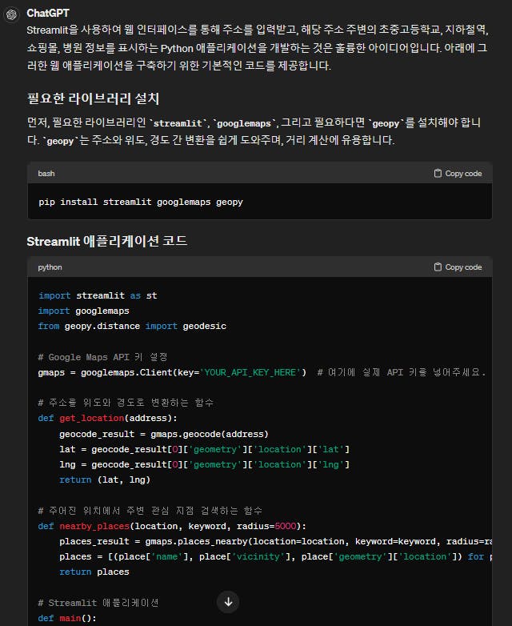The image size is (512, 626).
Task: Click the 'import googlemaps' line
Action: pyautogui.click(x=84, y=311)
